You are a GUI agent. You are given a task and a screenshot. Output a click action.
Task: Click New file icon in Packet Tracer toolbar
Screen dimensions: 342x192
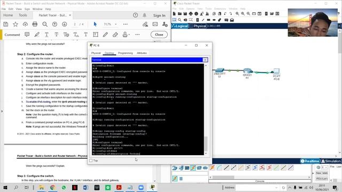(174, 14)
